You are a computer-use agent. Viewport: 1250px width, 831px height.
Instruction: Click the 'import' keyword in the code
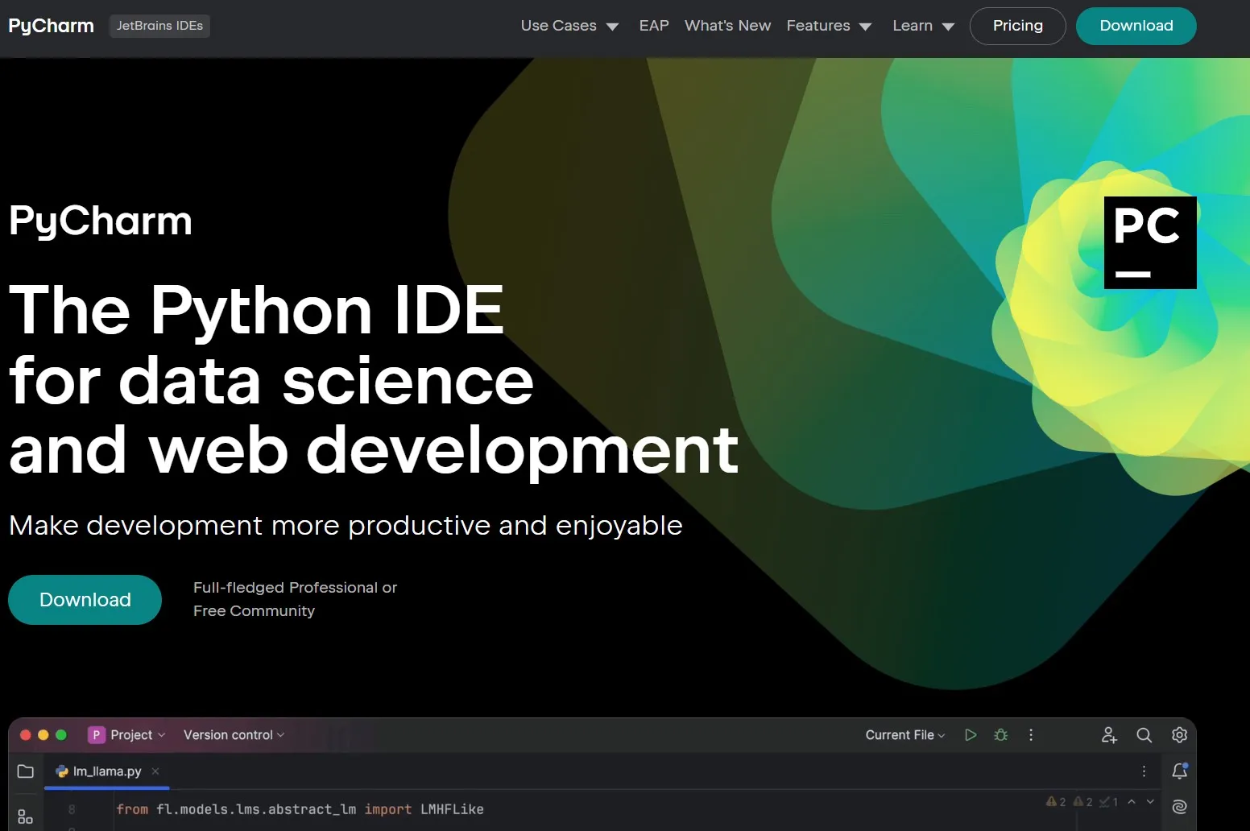[387, 809]
